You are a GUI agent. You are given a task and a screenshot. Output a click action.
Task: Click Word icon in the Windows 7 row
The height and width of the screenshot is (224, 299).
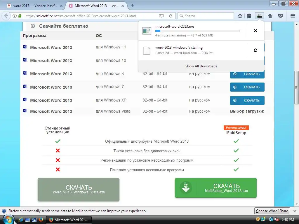coord(25,86)
